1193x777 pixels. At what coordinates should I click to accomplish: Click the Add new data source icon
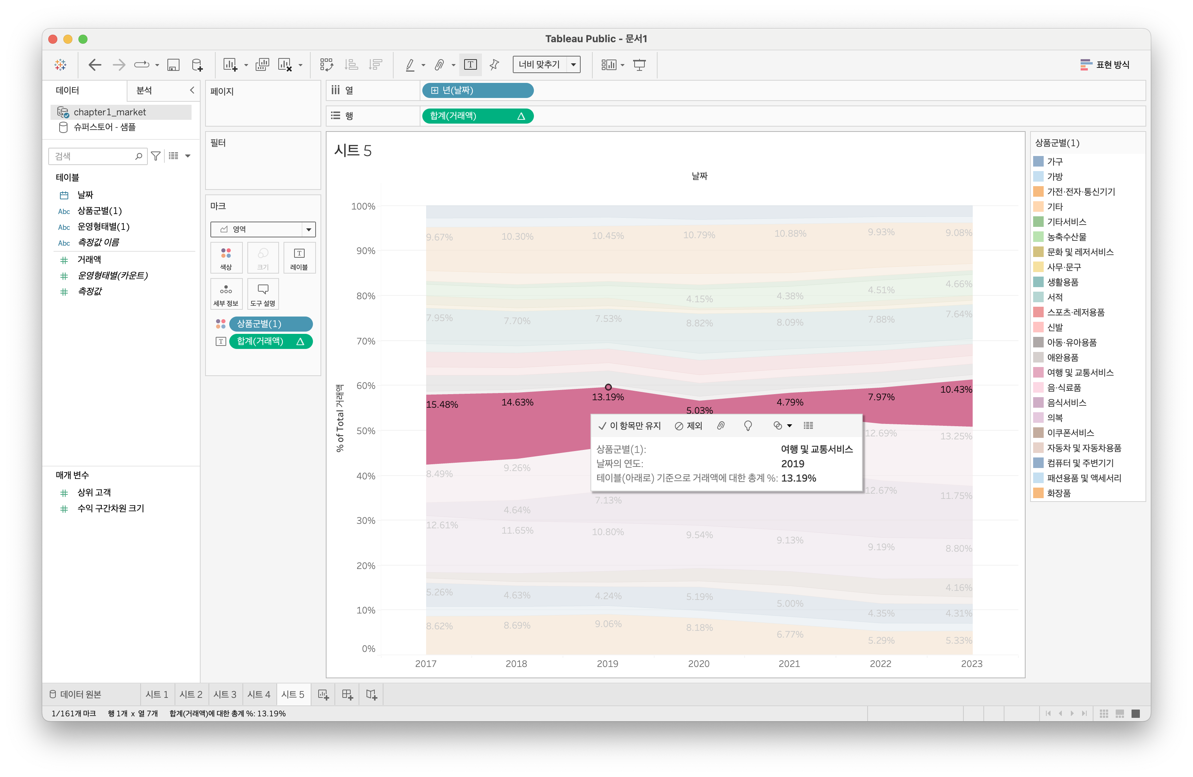(x=198, y=65)
